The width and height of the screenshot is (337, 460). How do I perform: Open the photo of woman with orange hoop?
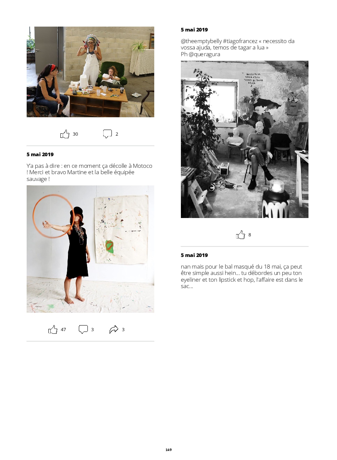pyautogui.click(x=90, y=249)
